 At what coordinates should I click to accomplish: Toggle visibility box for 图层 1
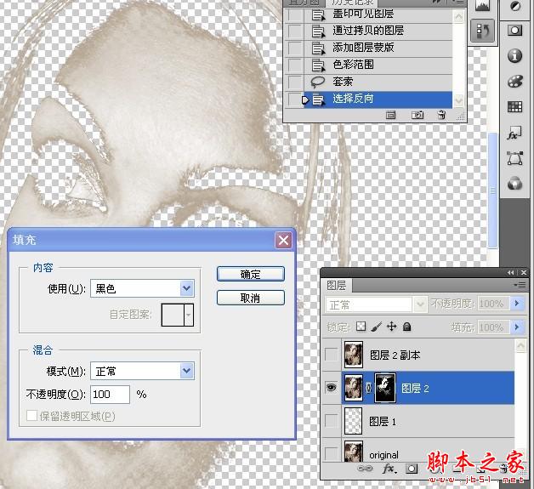[332, 421]
